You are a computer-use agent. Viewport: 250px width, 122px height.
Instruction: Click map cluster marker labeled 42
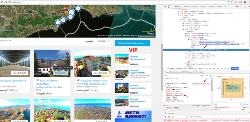(x=71, y=13)
